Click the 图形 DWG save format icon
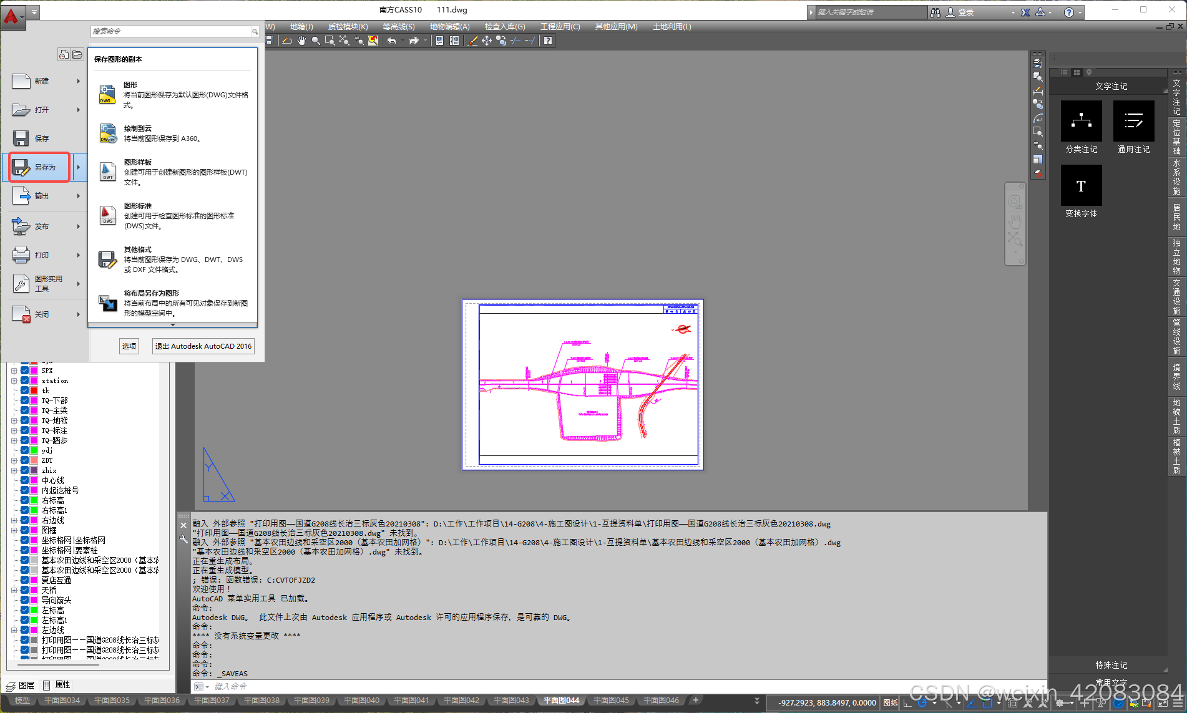The height and width of the screenshot is (713, 1187). point(107,94)
